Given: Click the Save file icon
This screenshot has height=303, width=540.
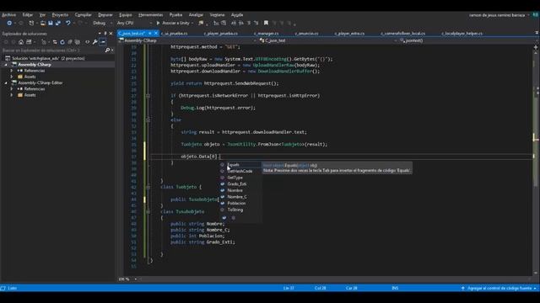Looking at the screenshot, I should tap(51, 23).
